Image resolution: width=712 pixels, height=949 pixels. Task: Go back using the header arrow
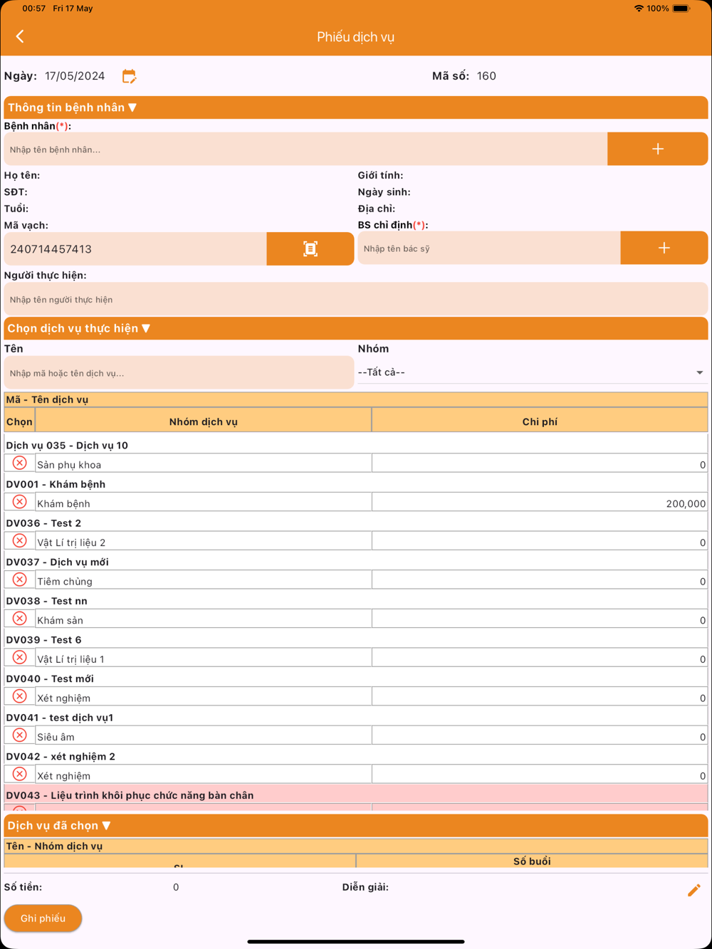(x=20, y=36)
